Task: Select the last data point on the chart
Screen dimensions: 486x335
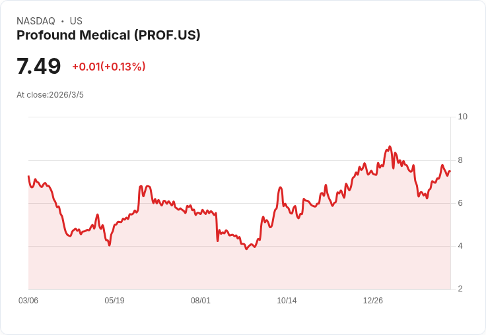Action: [450, 171]
